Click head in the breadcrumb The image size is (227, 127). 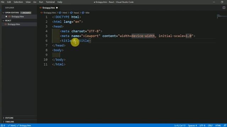pos(76,13)
